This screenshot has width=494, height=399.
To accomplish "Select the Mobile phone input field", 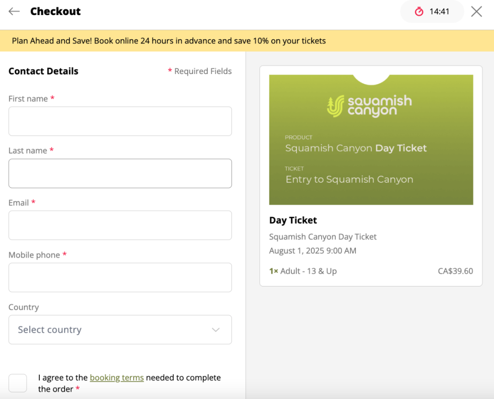I will click(120, 277).
